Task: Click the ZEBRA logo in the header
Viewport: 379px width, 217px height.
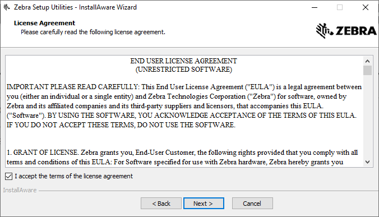Action: 346,31
